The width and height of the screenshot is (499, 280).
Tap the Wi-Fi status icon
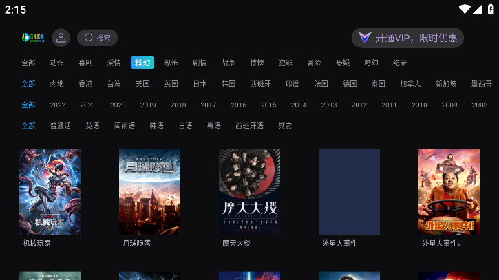465,9
